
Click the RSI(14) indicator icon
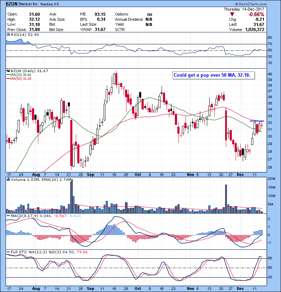[8, 34]
